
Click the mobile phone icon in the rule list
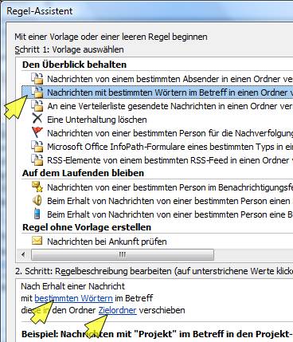[x=37, y=214]
